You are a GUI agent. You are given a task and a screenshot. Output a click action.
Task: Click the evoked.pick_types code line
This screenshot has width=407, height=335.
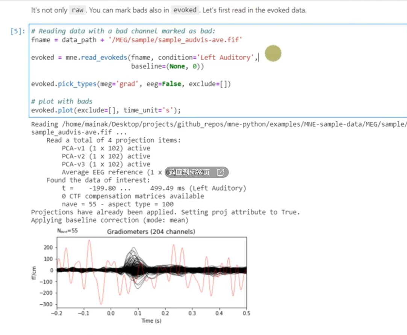tap(131, 84)
